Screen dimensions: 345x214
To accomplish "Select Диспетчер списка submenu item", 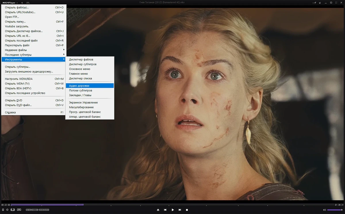I will tap(90, 78).
